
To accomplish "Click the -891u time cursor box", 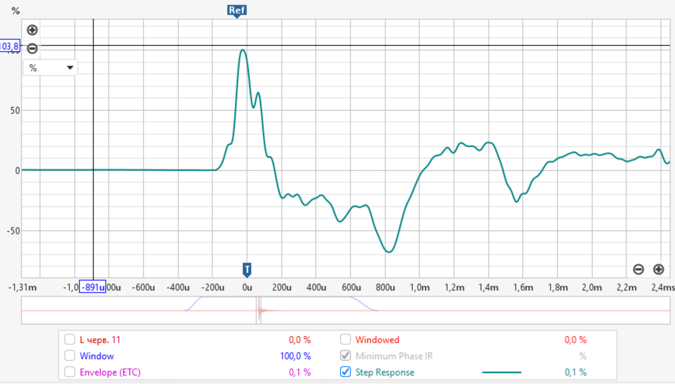I will click(x=92, y=287).
